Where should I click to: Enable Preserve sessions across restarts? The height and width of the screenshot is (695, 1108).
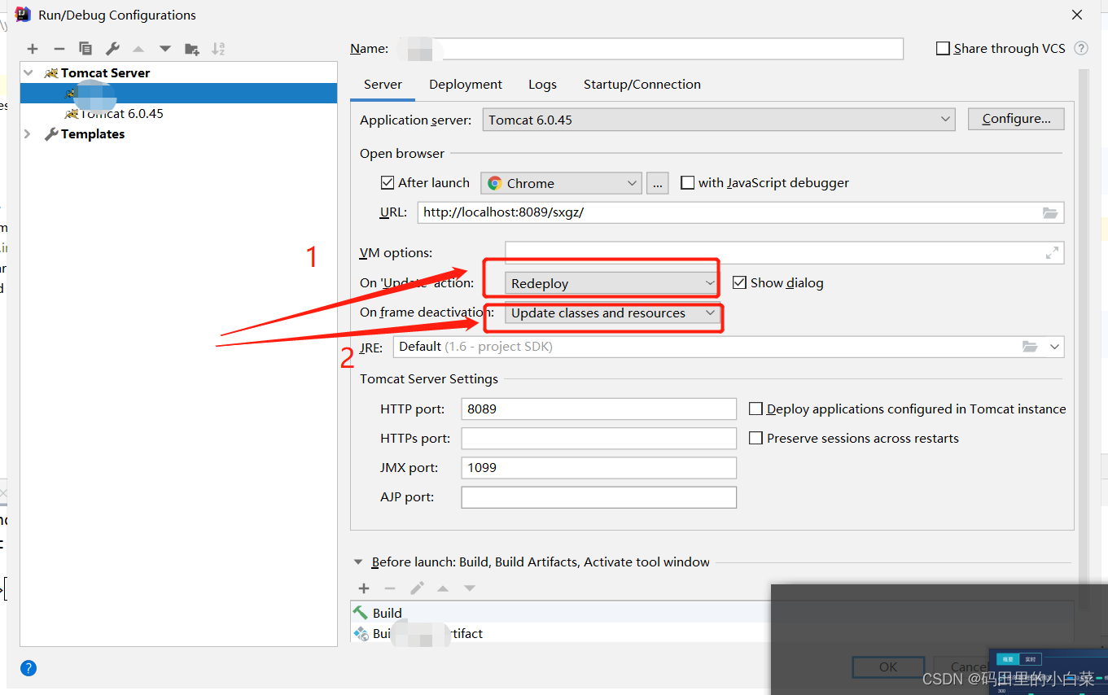755,438
